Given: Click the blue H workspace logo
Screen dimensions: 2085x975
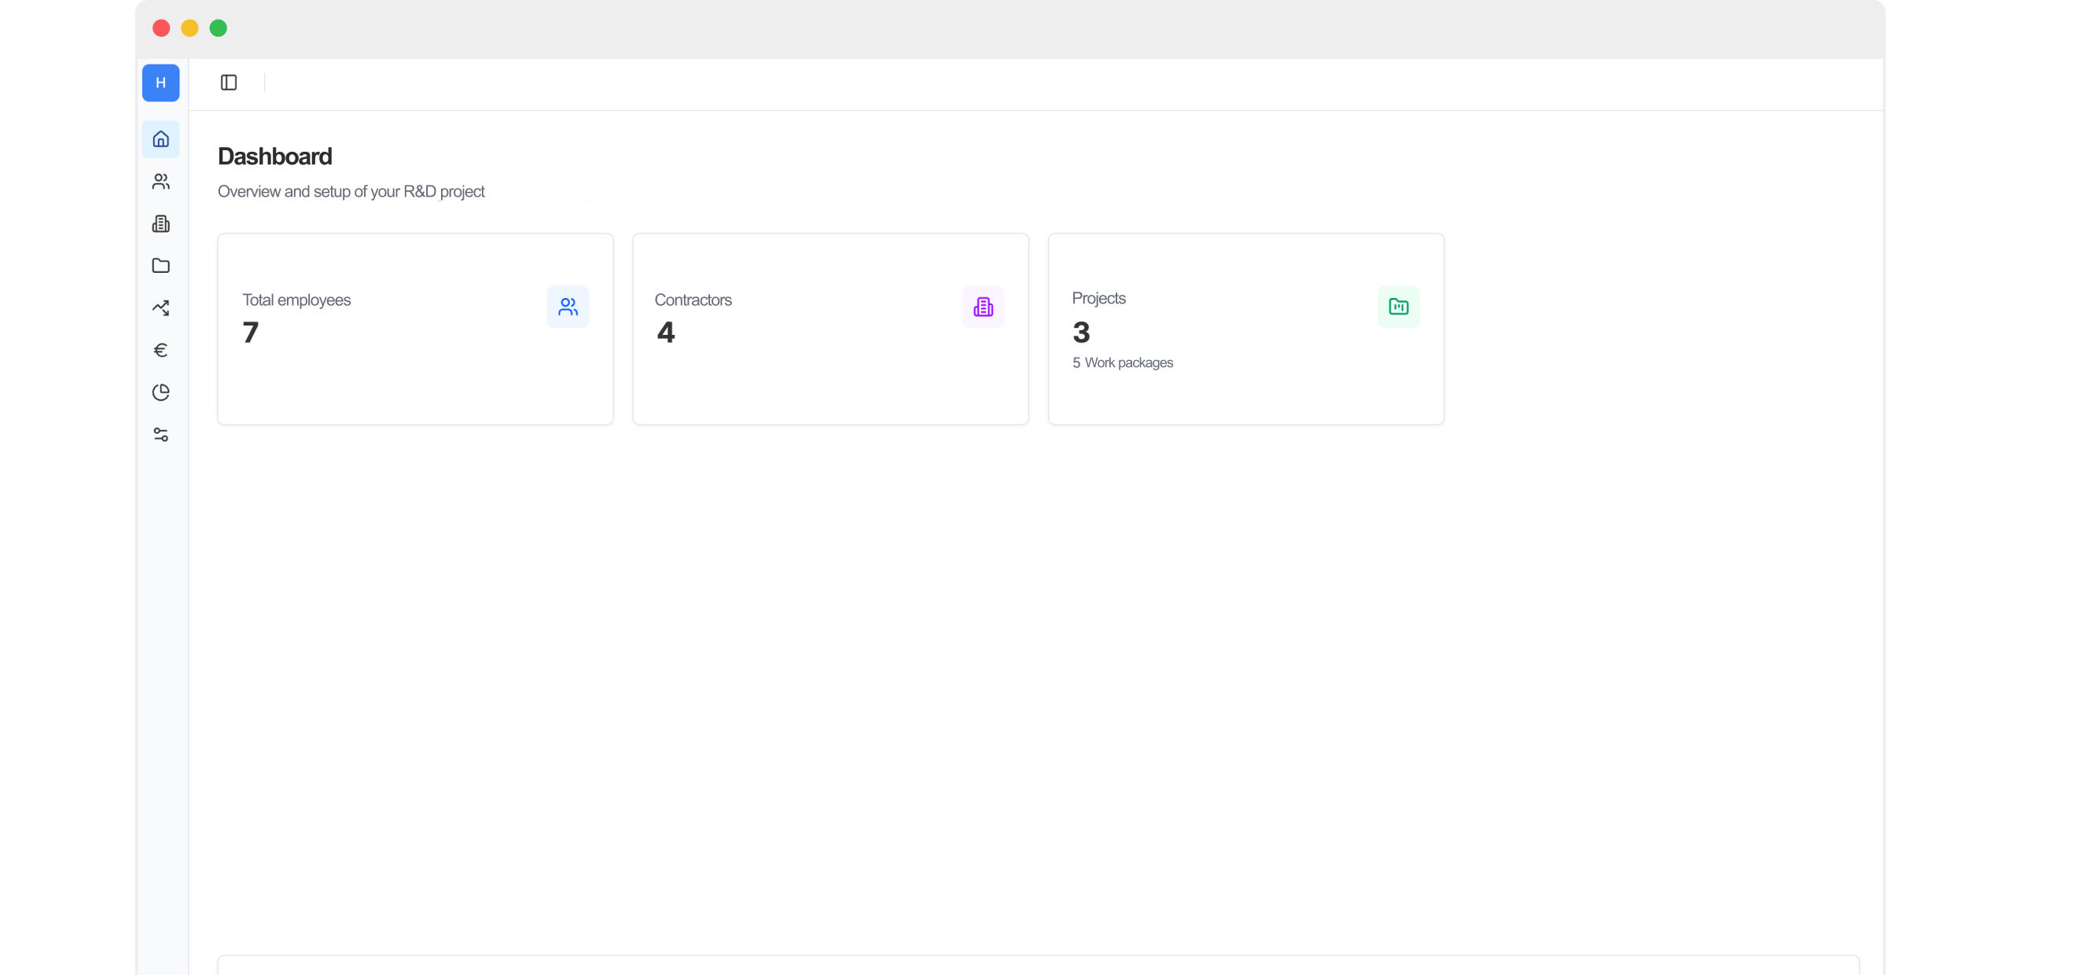Looking at the screenshot, I should pyautogui.click(x=160, y=83).
